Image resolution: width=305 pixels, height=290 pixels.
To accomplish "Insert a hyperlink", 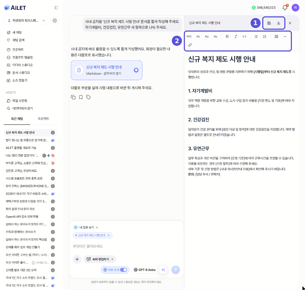I will [190, 45].
